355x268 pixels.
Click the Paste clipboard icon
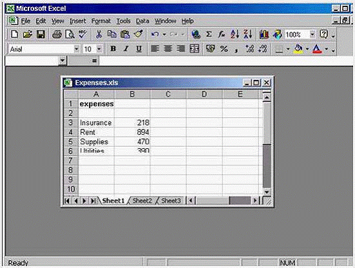(x=125, y=34)
